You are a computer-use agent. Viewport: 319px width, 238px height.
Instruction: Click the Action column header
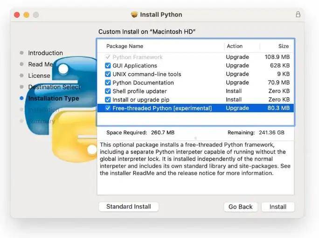coord(235,46)
